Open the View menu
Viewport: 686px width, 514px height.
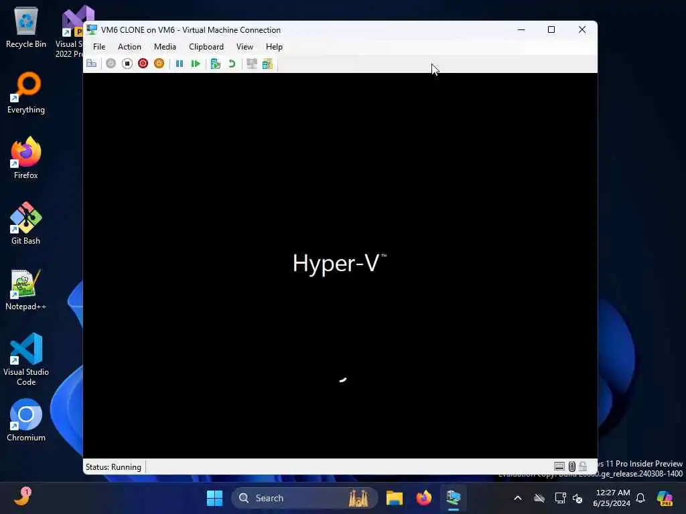click(x=245, y=47)
